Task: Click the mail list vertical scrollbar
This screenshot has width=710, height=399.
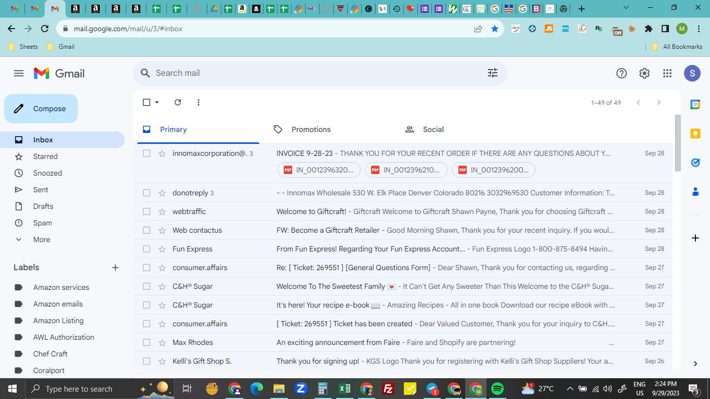Action: (x=677, y=143)
